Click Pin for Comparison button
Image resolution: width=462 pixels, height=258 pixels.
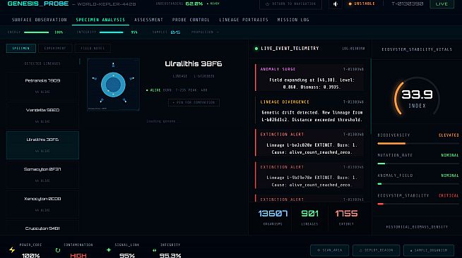194,102
